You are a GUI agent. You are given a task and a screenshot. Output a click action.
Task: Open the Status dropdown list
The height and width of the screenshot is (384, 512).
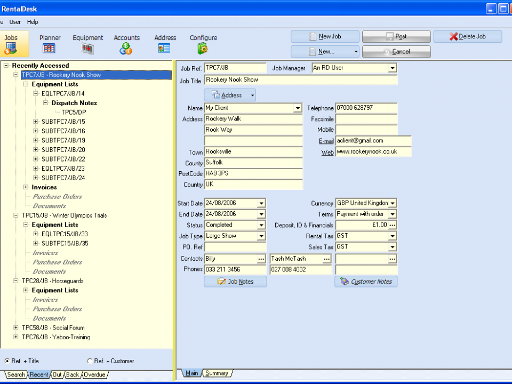tap(261, 225)
